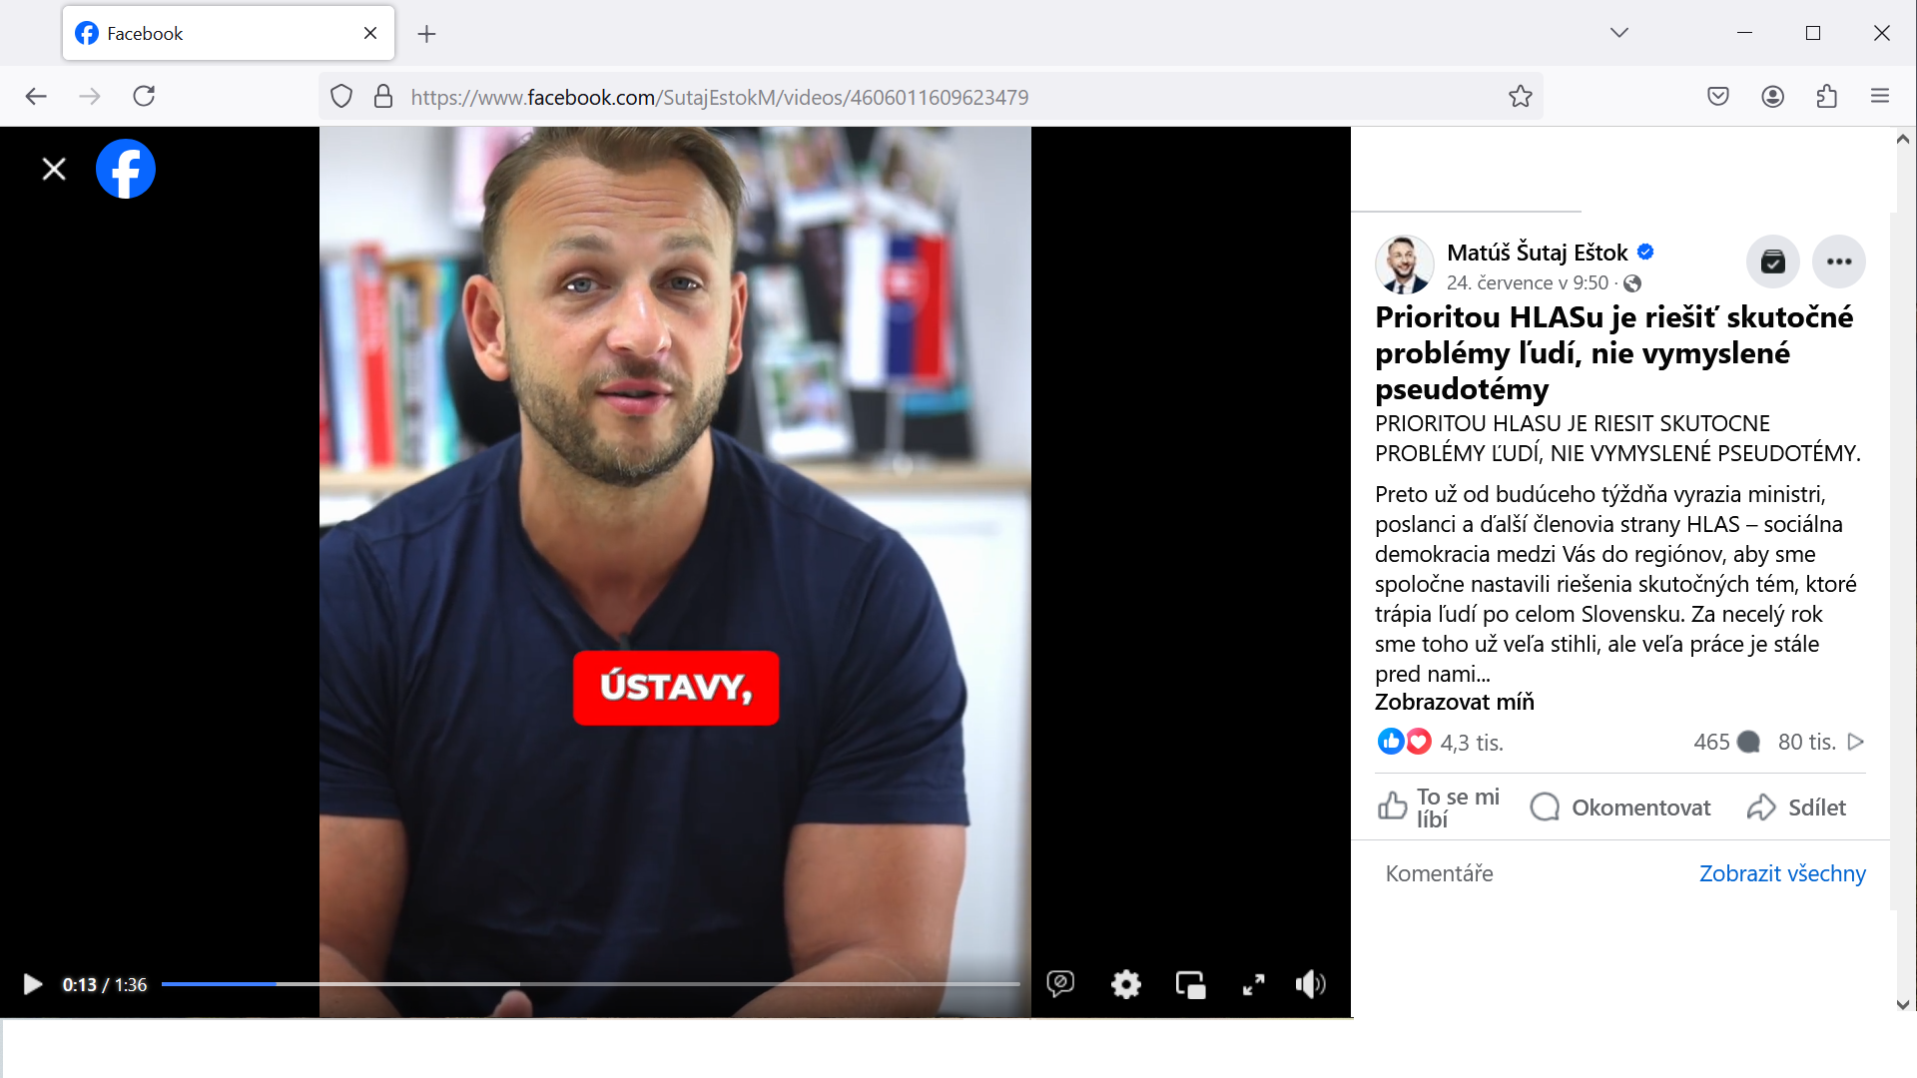Screen dimensions: 1917x1078
Task: Seek along the video progress bar
Action: (x=591, y=984)
